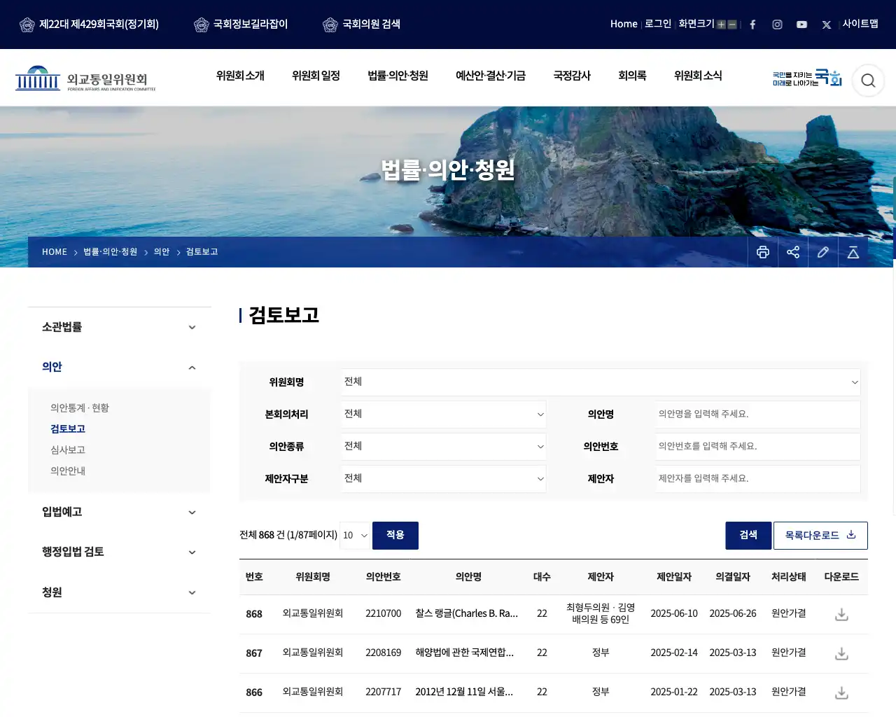Open the 제안자구분 dropdown
Screen dimensions: 896x717
click(x=444, y=479)
